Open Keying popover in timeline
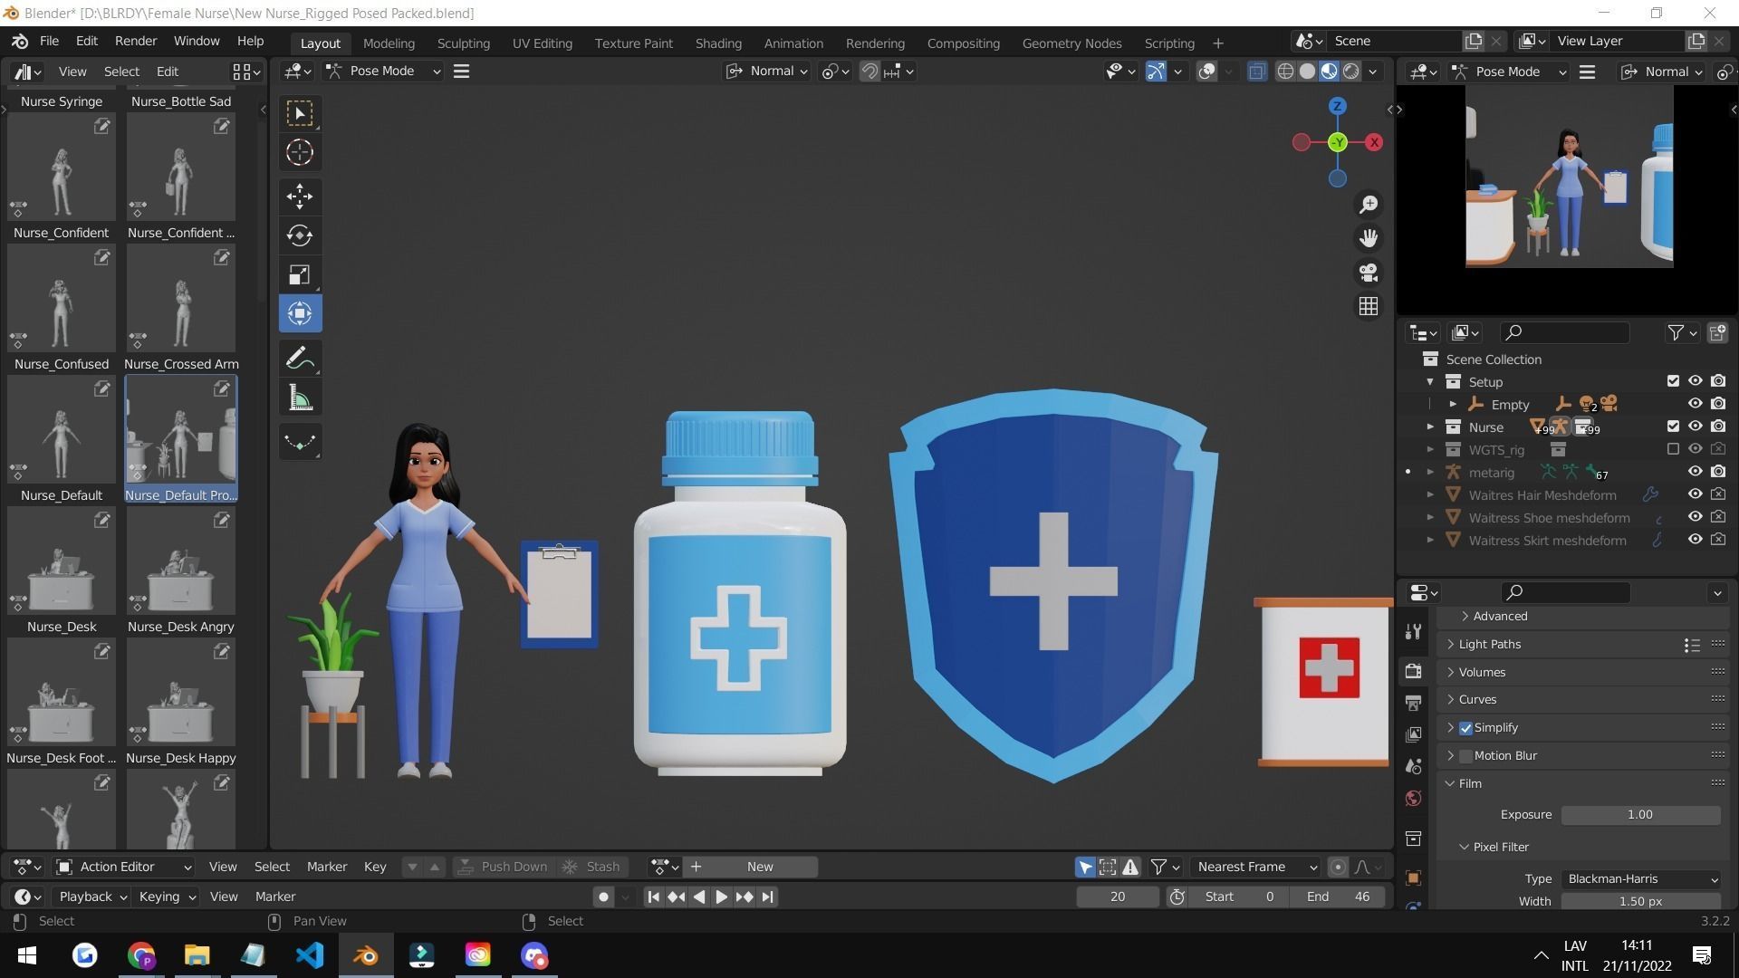This screenshot has width=1739, height=978. 167,896
